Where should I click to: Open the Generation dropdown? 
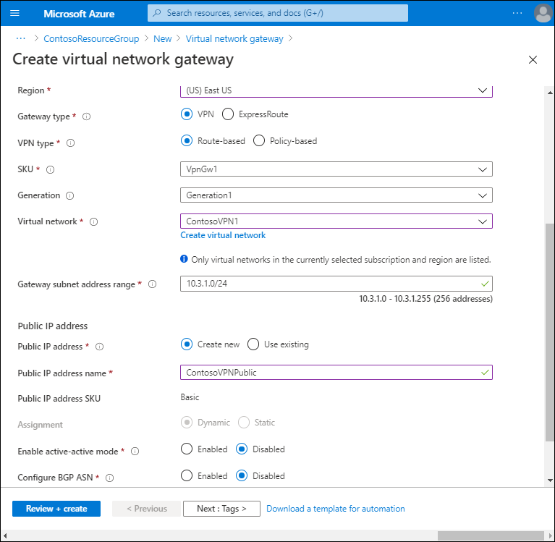(x=336, y=195)
